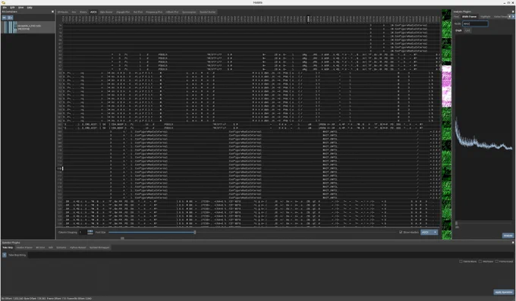The height and width of the screenshot is (301, 516).
Task: Click the Hobbits application icon in title bar
Action: pyautogui.click(x=3, y=2)
